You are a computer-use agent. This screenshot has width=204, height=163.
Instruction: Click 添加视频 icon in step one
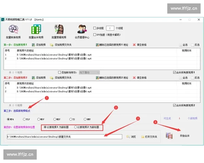(33, 45)
